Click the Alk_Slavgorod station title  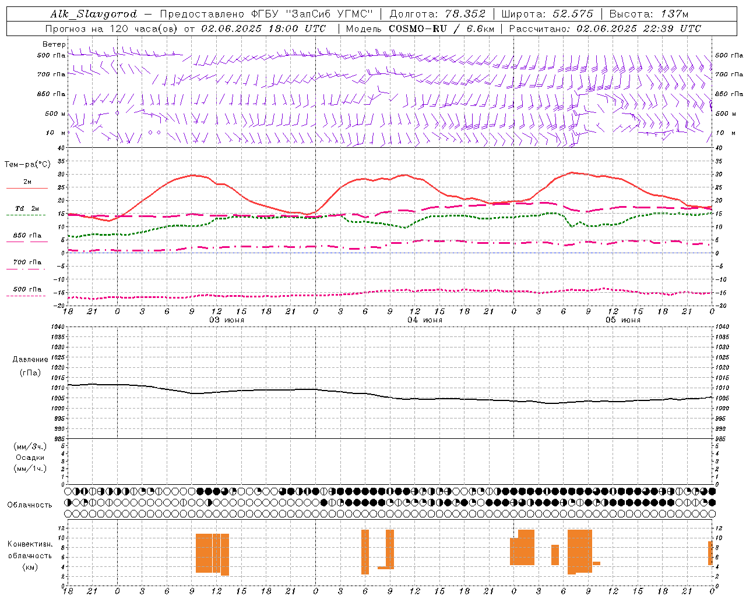point(94,14)
